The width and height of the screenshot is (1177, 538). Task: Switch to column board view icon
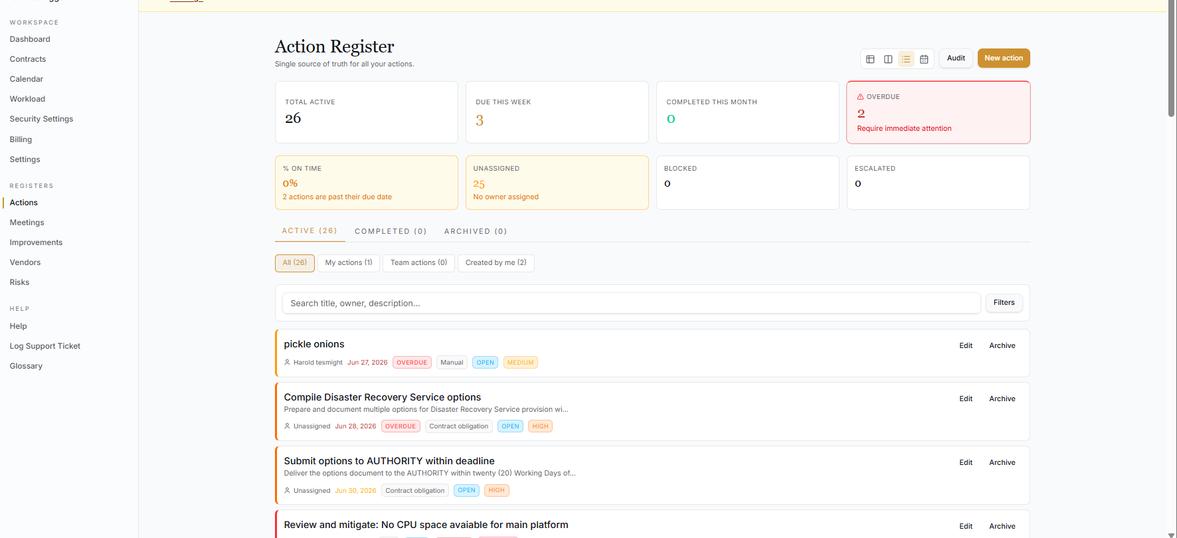(888, 59)
